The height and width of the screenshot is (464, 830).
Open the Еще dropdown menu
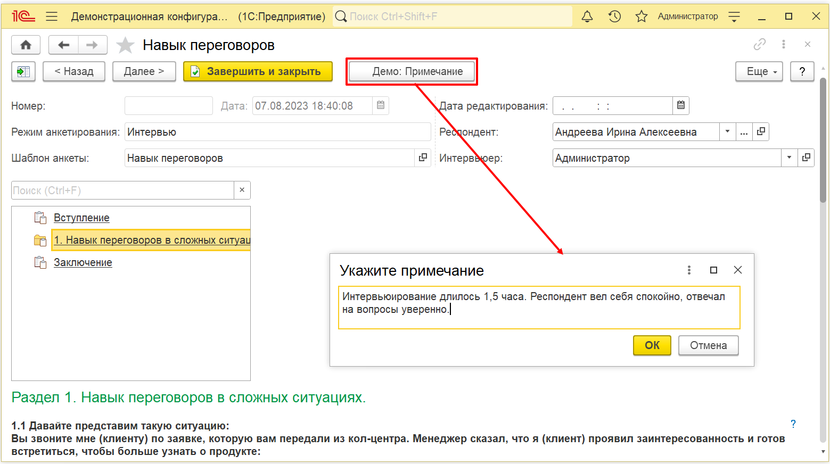[759, 71]
